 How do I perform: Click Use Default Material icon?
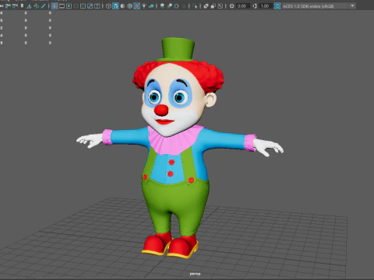click(122, 6)
